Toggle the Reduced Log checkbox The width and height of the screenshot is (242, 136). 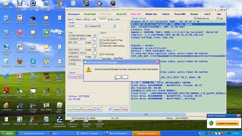tap(195, 19)
